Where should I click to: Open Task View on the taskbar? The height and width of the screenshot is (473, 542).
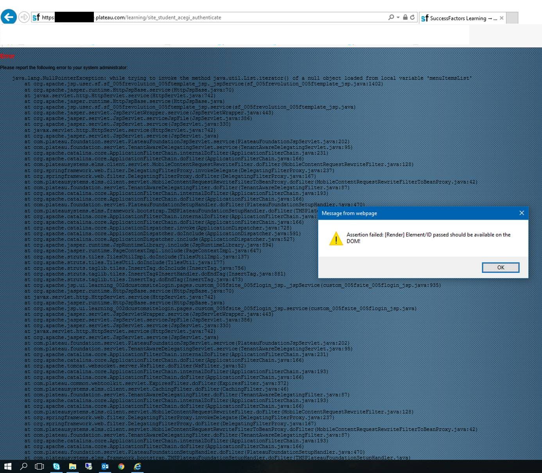click(x=39, y=466)
